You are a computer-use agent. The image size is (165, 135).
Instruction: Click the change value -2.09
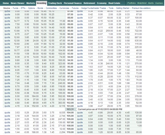click(27, 51)
